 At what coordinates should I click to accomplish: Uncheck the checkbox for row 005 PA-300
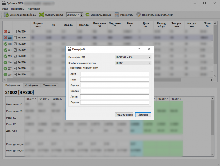(x=15, y=56)
